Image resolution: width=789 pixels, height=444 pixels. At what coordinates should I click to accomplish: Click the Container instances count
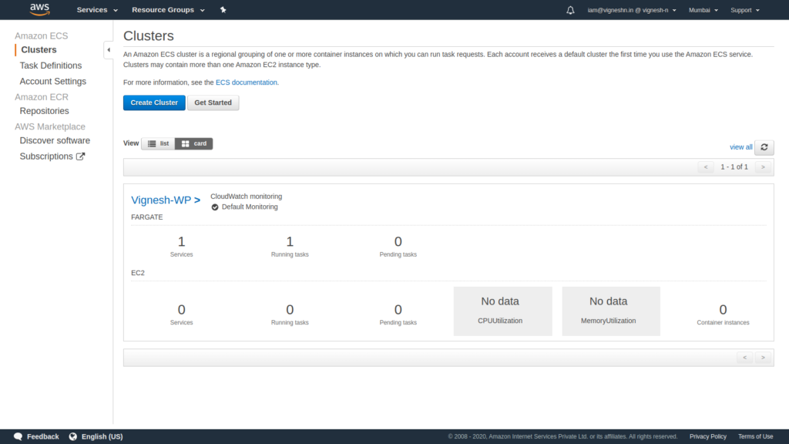pos(723,310)
